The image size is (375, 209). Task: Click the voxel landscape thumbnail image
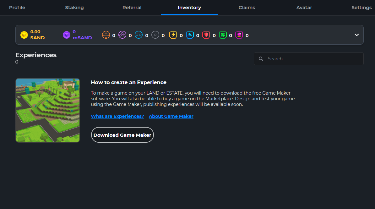(48, 110)
